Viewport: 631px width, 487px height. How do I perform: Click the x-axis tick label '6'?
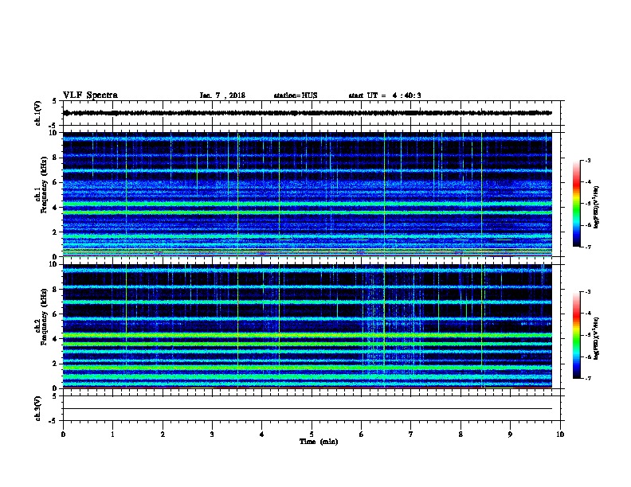coord(362,434)
